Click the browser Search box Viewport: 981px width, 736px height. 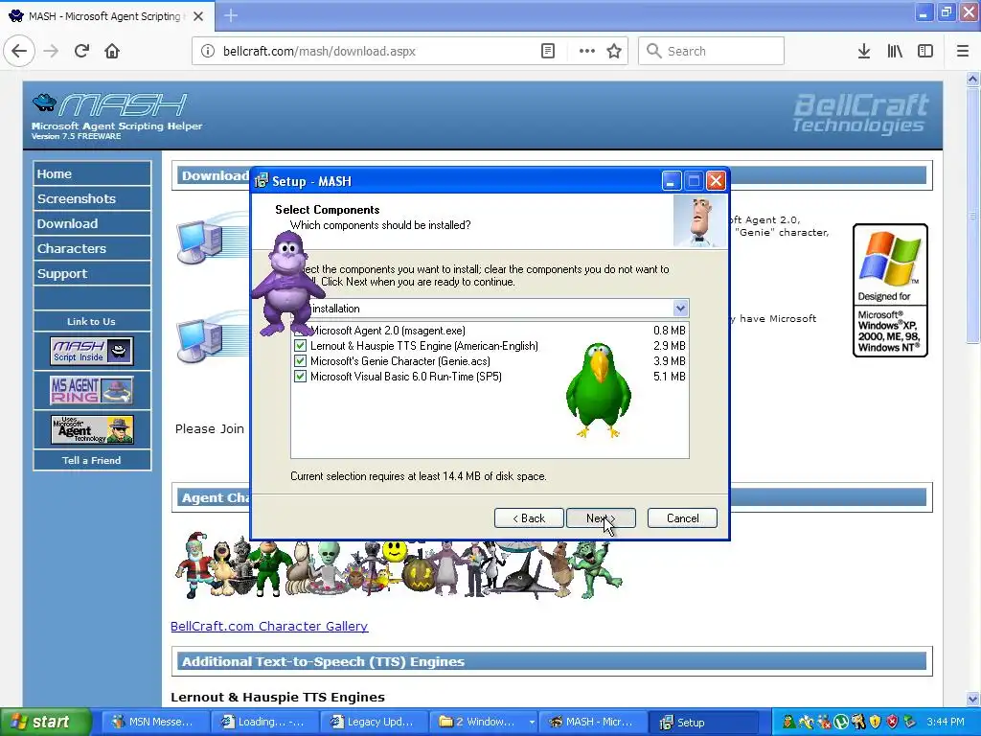click(712, 51)
